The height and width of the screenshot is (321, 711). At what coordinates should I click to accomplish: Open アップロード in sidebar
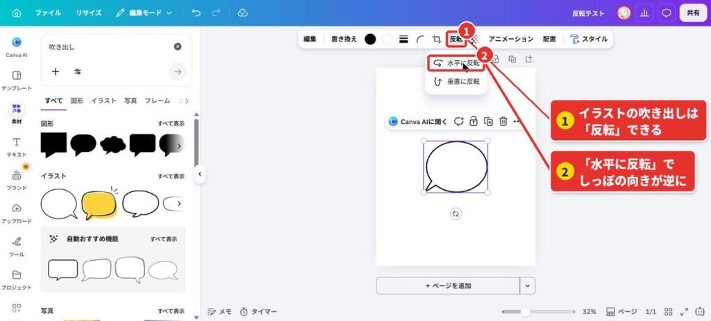point(17,214)
